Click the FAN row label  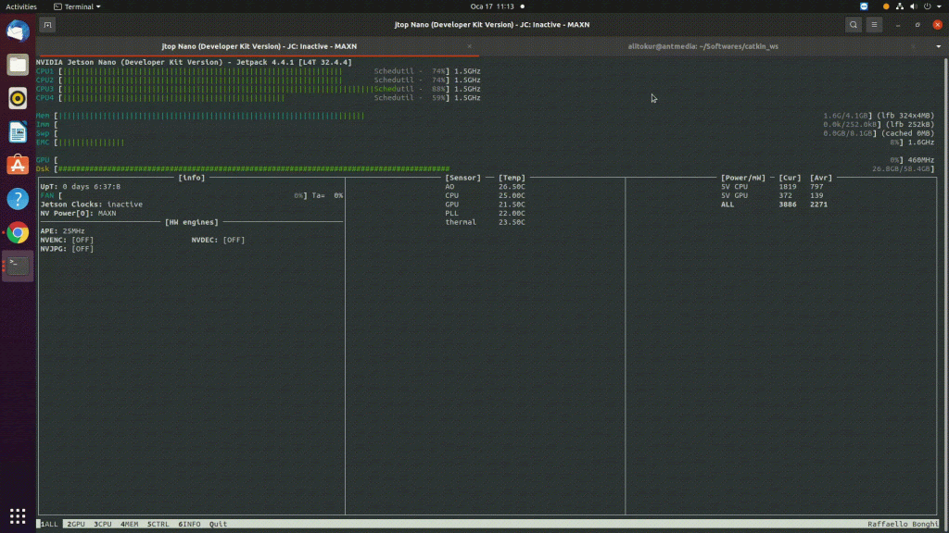[x=46, y=195]
